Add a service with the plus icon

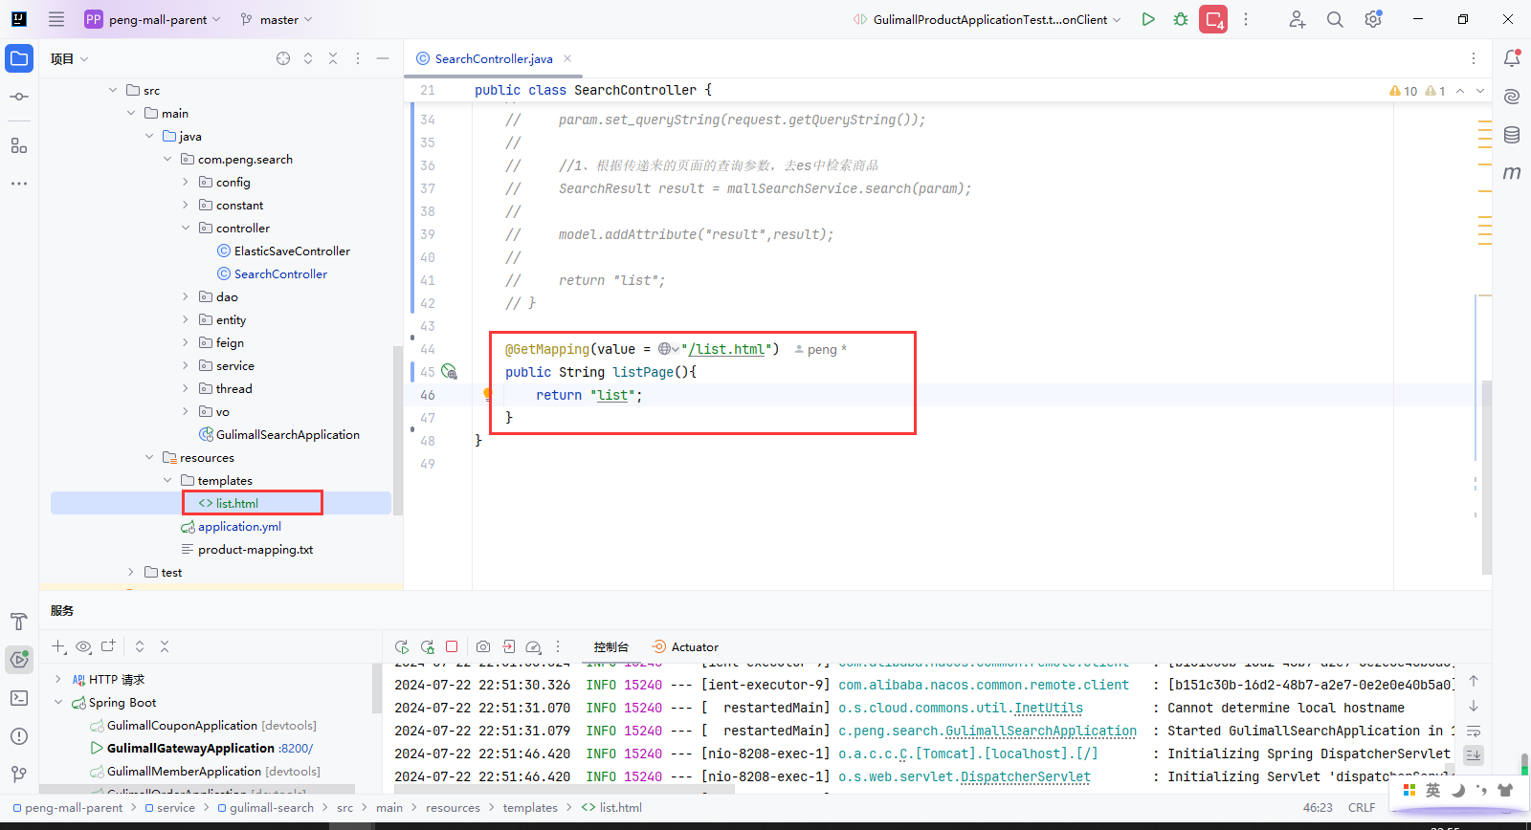pos(58,647)
